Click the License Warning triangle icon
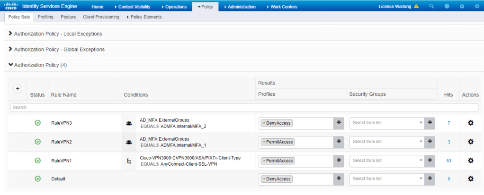This screenshot has height=195, width=484. 416,7
